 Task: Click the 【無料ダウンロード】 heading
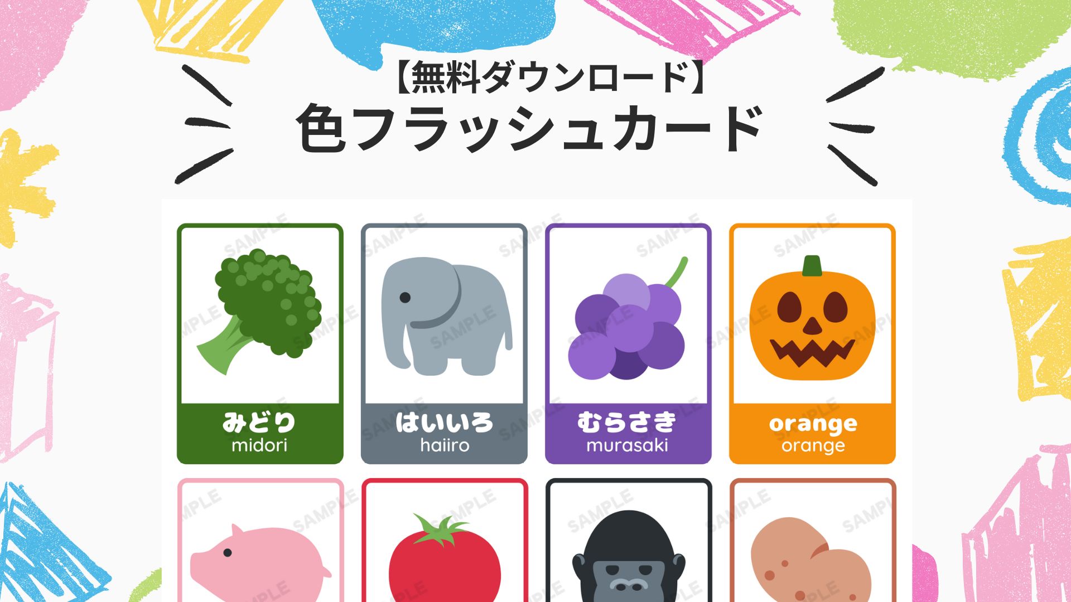549,77
